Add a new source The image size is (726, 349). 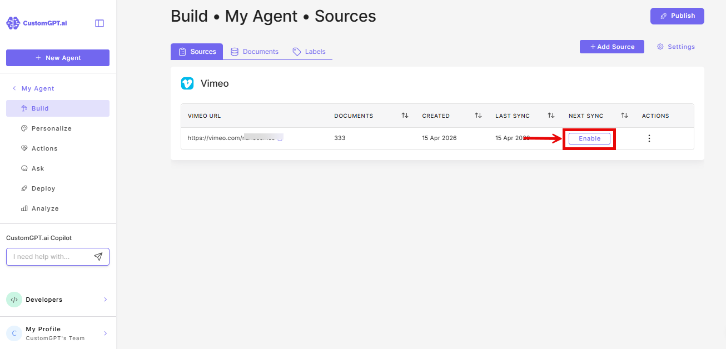pyautogui.click(x=611, y=46)
